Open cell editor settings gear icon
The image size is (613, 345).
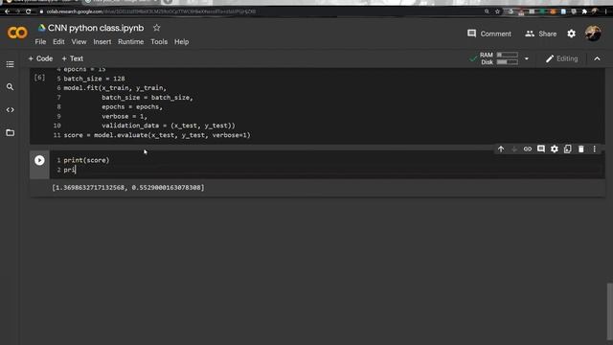(555, 149)
